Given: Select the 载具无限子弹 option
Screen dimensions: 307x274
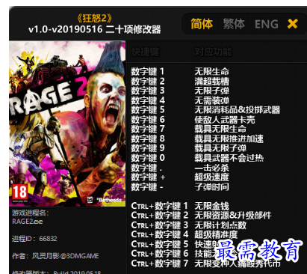Looking at the screenshot, I should pos(220,148).
